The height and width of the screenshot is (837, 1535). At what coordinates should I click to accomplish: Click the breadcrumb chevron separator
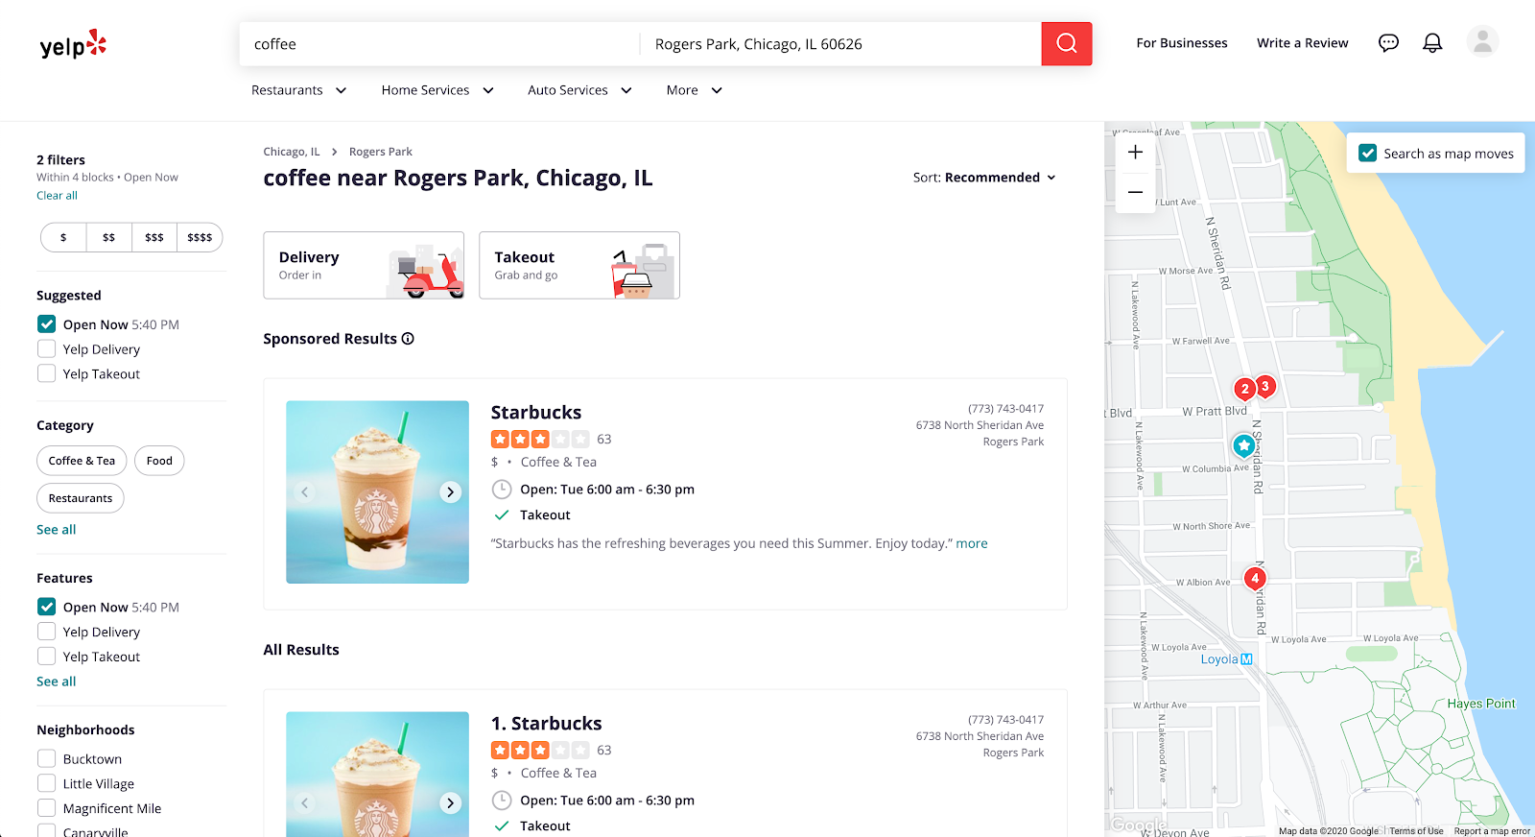(x=335, y=152)
